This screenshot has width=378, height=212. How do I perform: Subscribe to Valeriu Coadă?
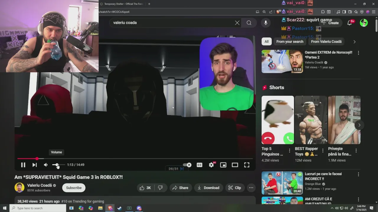(74, 188)
